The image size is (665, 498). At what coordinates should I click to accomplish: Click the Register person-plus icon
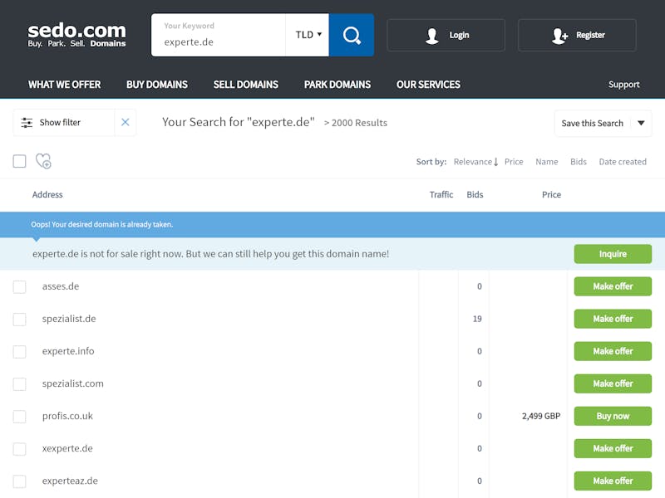pos(559,36)
